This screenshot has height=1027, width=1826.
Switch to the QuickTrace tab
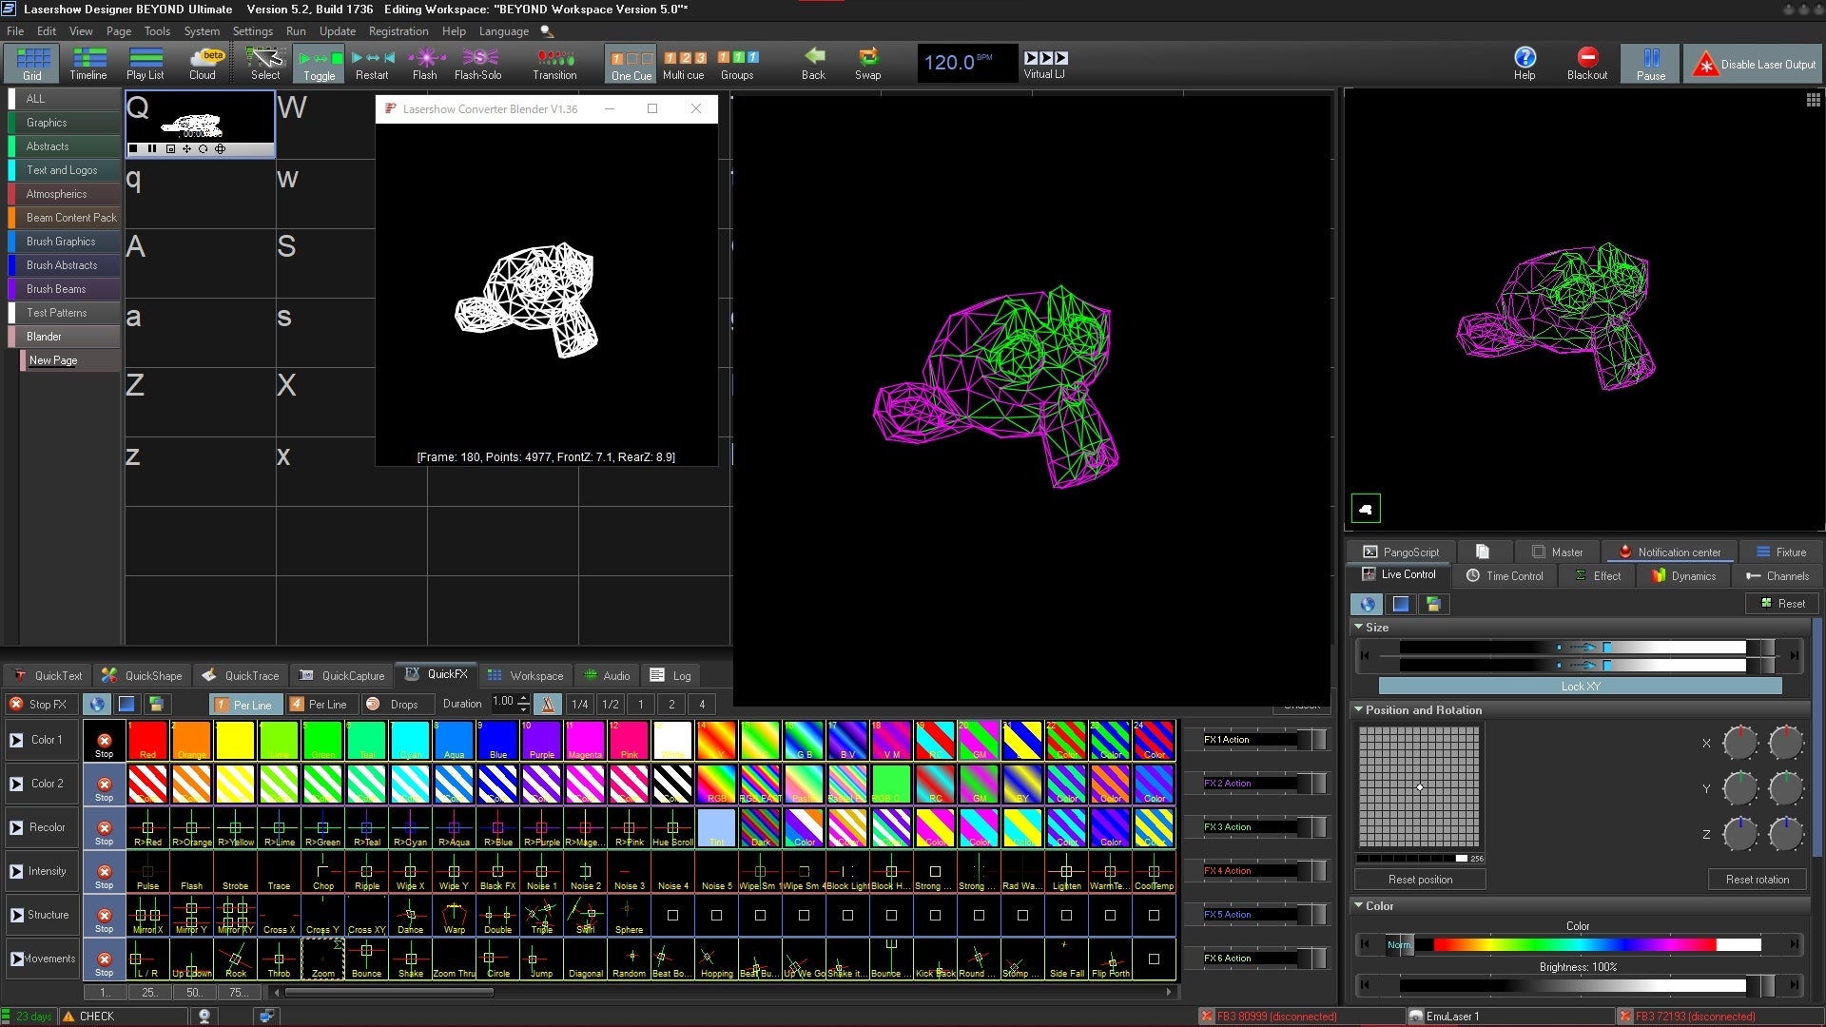click(242, 676)
